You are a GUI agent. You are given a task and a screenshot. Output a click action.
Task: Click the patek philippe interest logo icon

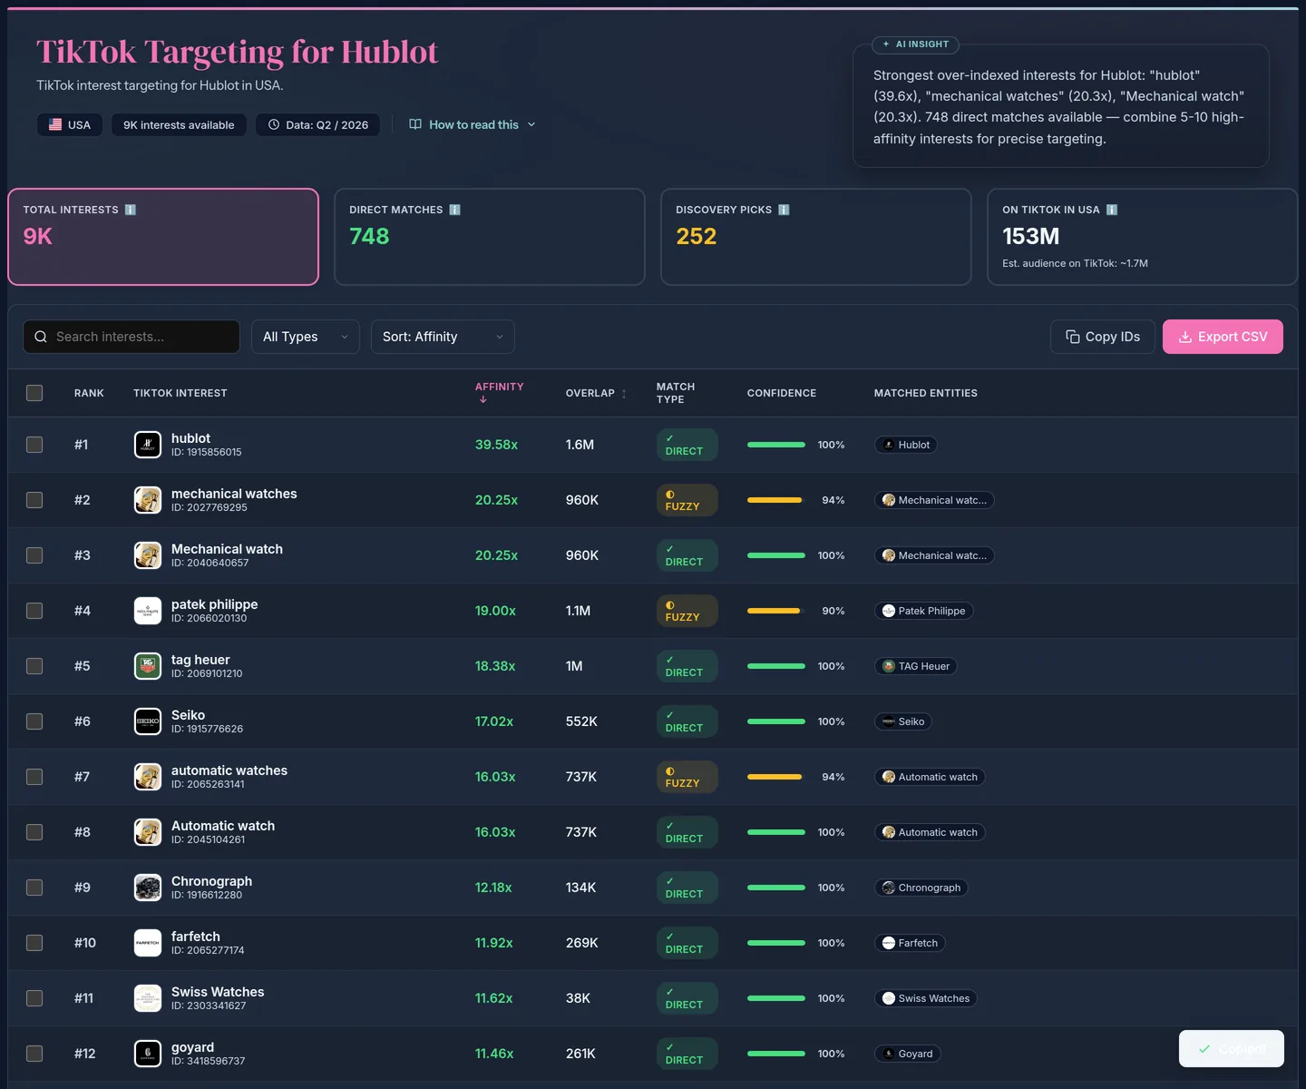point(148,611)
